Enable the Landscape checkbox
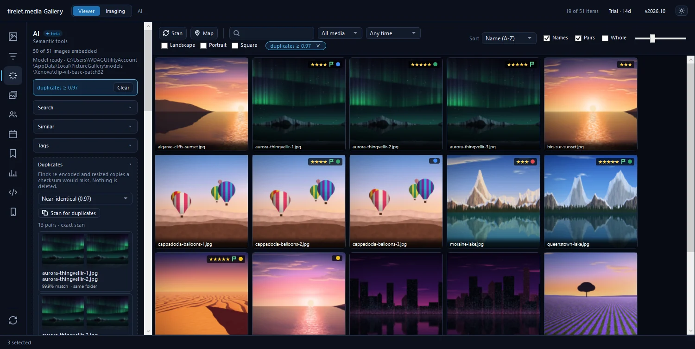This screenshot has height=349, width=695. [x=164, y=45]
